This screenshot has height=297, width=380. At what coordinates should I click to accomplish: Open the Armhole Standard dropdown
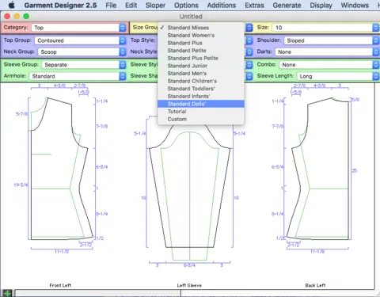pos(78,76)
